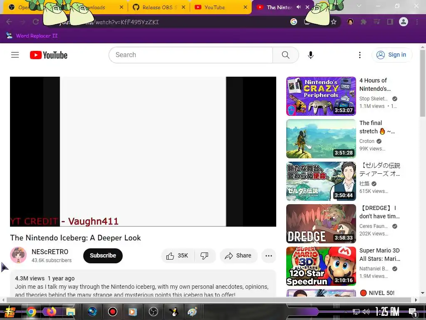Viewport: 426px width, 320px height.
Task: Open the Word Replacer II bookmark
Action: (x=32, y=36)
